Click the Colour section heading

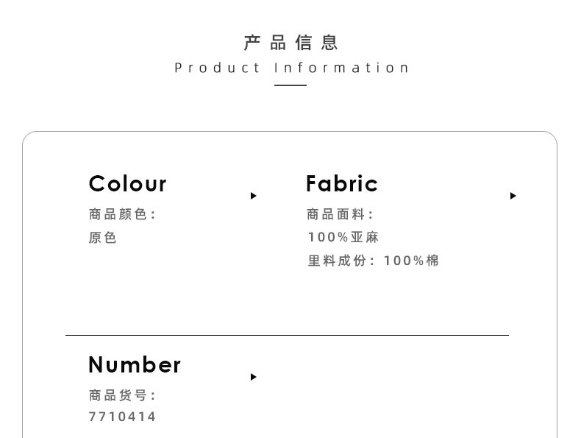coord(127,183)
